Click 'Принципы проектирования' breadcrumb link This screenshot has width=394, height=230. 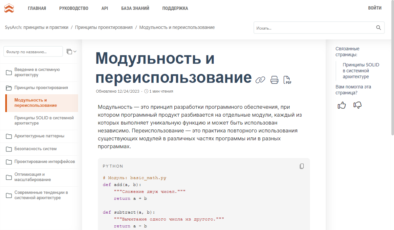tap(104, 27)
